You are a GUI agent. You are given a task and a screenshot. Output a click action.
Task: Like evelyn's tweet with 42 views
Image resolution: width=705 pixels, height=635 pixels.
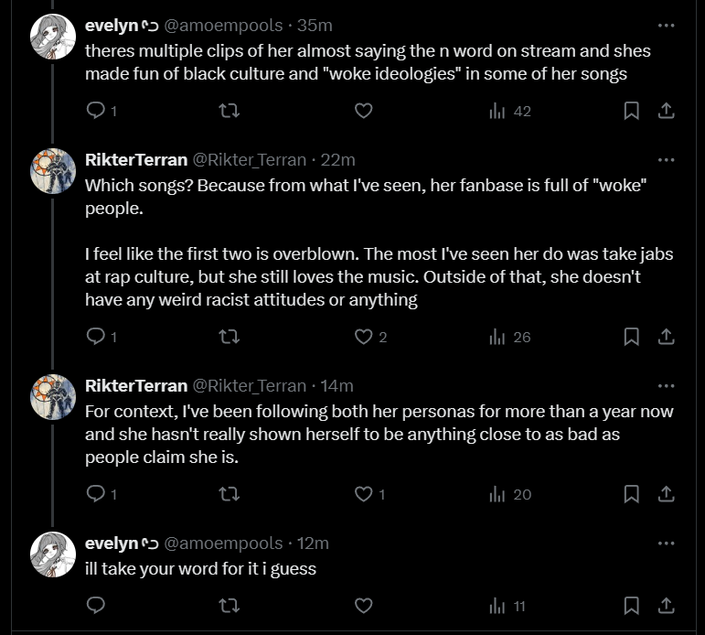[363, 111]
